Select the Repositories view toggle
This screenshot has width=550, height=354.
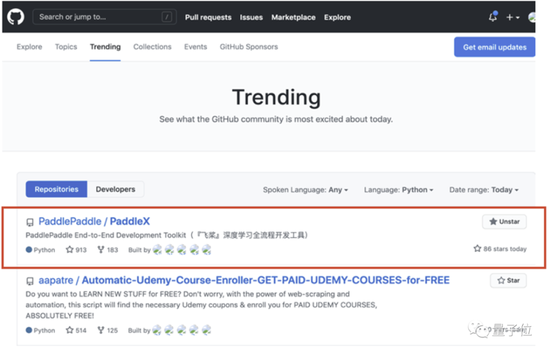click(x=56, y=189)
